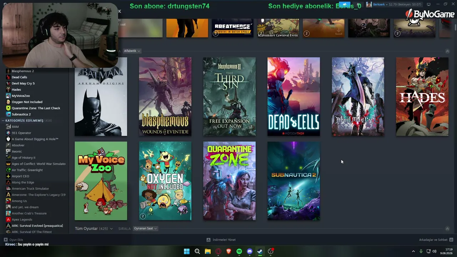Click 'and yet, we dream' in sidebar
Viewport: 457px width, 257px height.
25,207
